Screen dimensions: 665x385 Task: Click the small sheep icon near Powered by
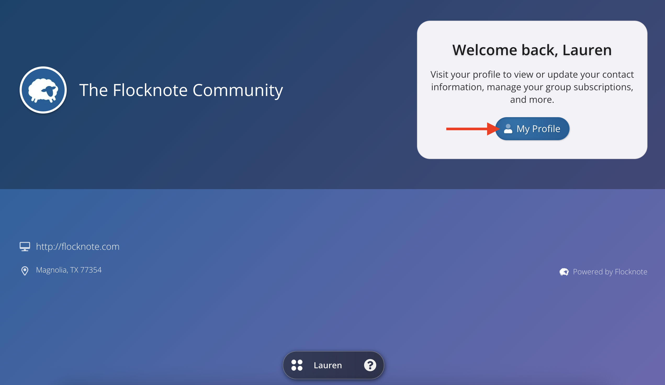point(564,272)
